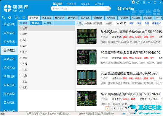Select the 多类专业 category tab
The width and height of the screenshot is (163, 116).
click(34, 18)
